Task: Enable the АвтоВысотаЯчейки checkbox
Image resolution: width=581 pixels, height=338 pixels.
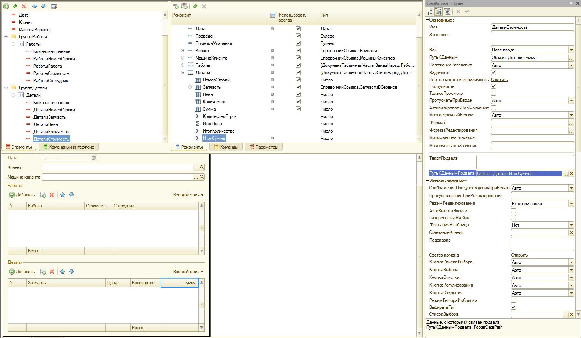Action: (x=513, y=210)
